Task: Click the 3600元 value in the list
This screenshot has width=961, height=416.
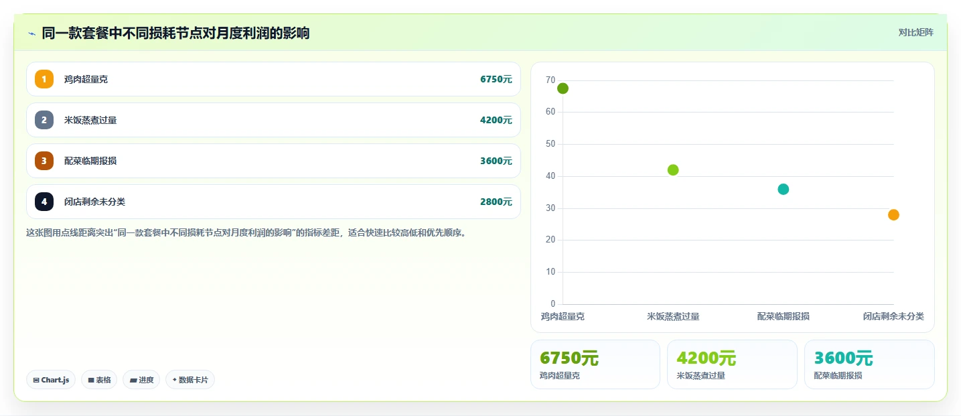Action: 496,161
